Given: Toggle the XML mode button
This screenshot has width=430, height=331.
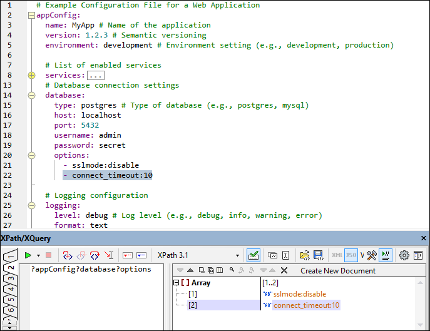Looking at the screenshot, I should [337, 255].
